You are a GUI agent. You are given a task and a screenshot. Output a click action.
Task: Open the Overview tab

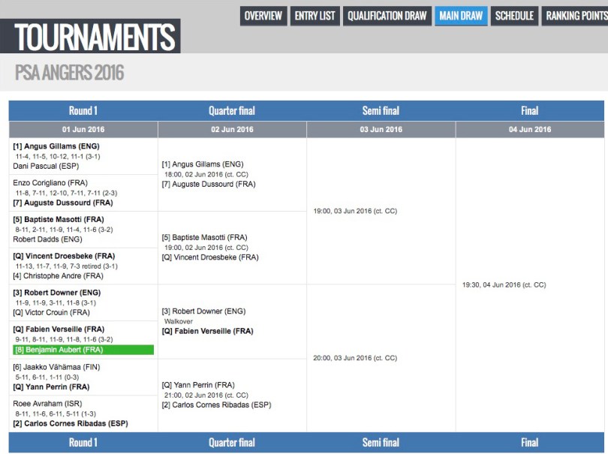(x=263, y=16)
